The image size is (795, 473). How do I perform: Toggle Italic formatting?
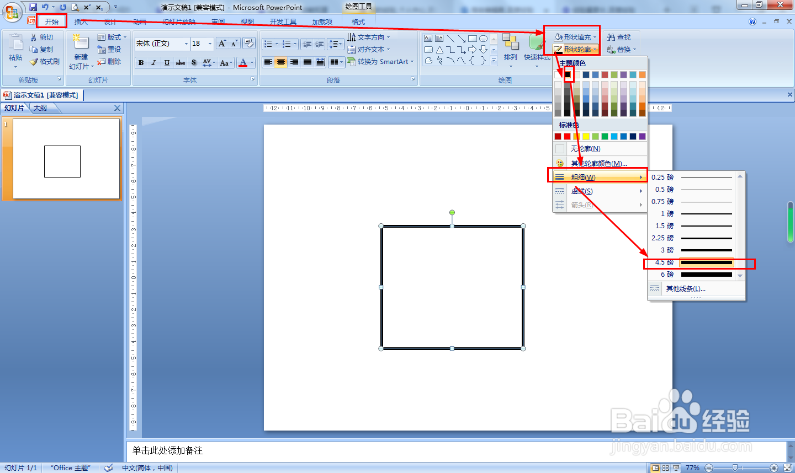click(154, 63)
